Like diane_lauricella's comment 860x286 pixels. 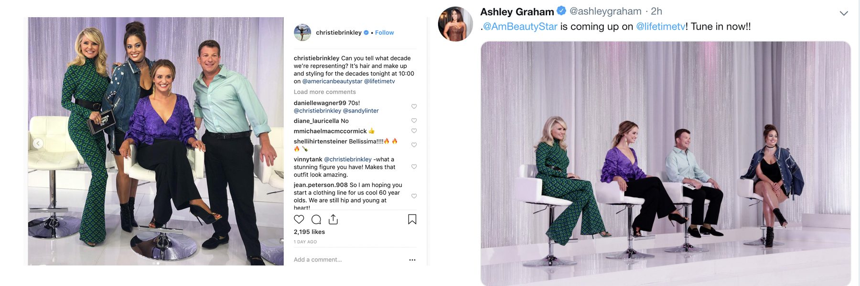tap(414, 121)
